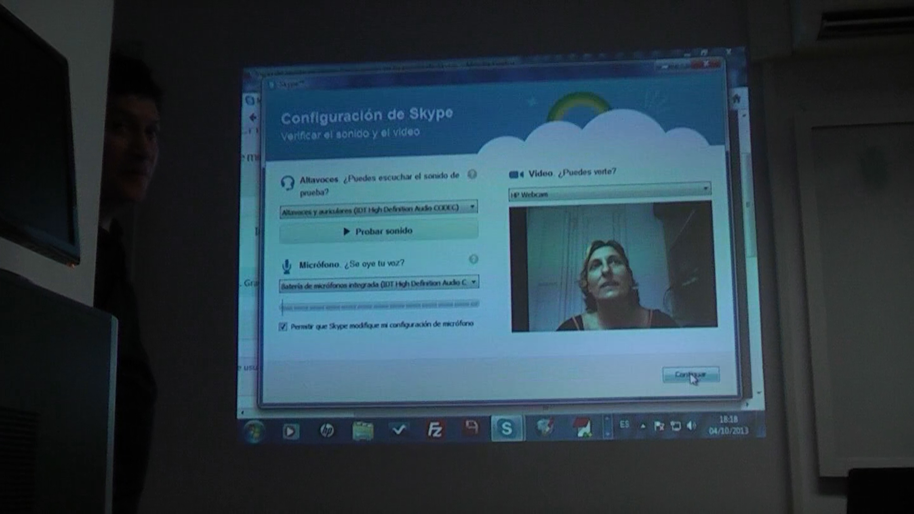Image resolution: width=914 pixels, height=514 pixels.
Task: Click the Continuar button
Action: click(x=691, y=375)
